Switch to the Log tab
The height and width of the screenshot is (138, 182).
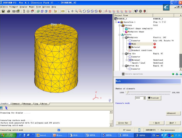point(36,104)
